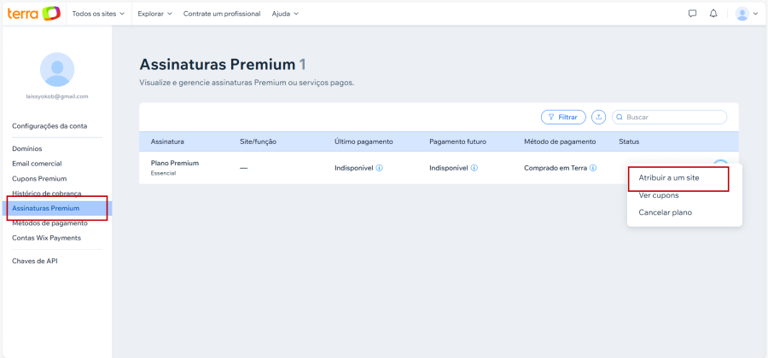Screen dimensions: 768x358
Task: Click the Filtrar button
Action: click(x=563, y=117)
